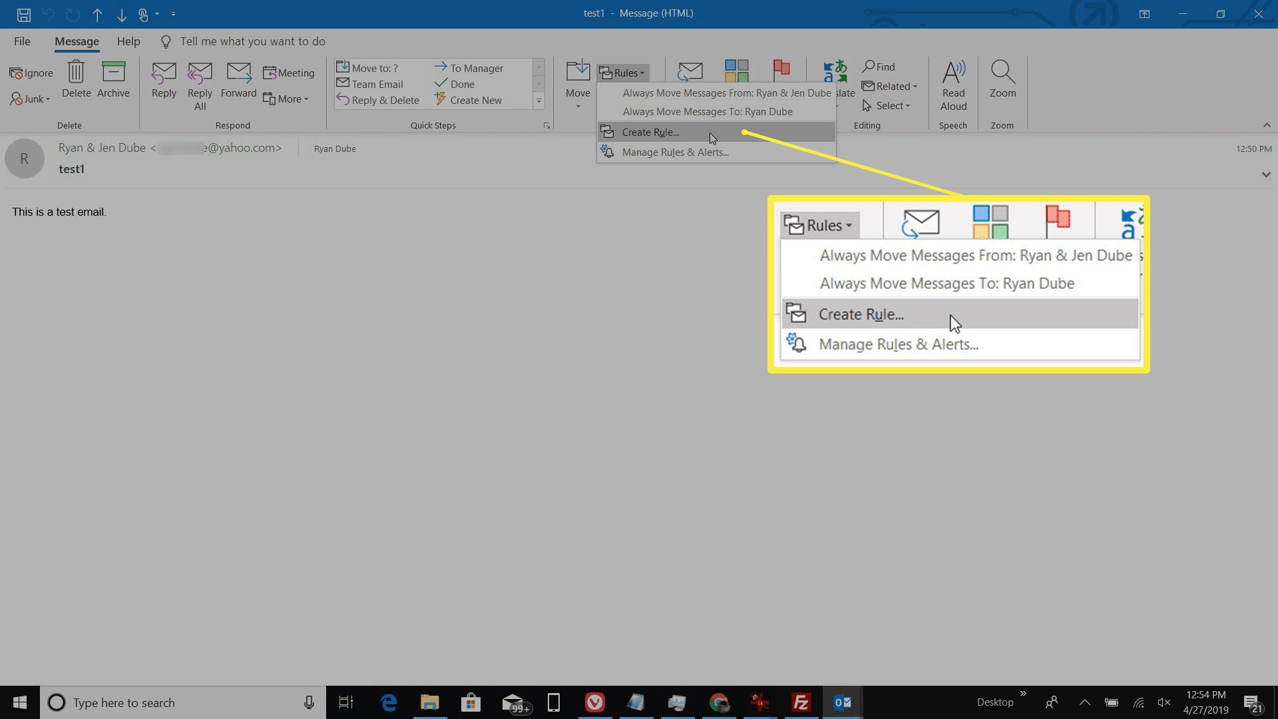Go to the previous item with the up arrow
The image size is (1278, 719).
[x=97, y=14]
